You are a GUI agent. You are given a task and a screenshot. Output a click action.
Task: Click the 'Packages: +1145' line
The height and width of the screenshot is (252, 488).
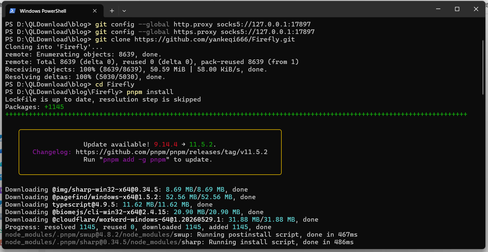(x=35, y=107)
